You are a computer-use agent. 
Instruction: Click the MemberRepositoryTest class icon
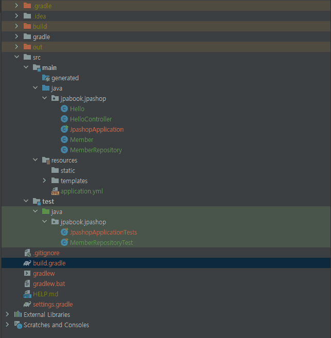coord(64,242)
